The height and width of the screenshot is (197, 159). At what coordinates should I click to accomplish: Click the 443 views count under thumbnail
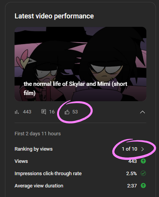(x=27, y=112)
